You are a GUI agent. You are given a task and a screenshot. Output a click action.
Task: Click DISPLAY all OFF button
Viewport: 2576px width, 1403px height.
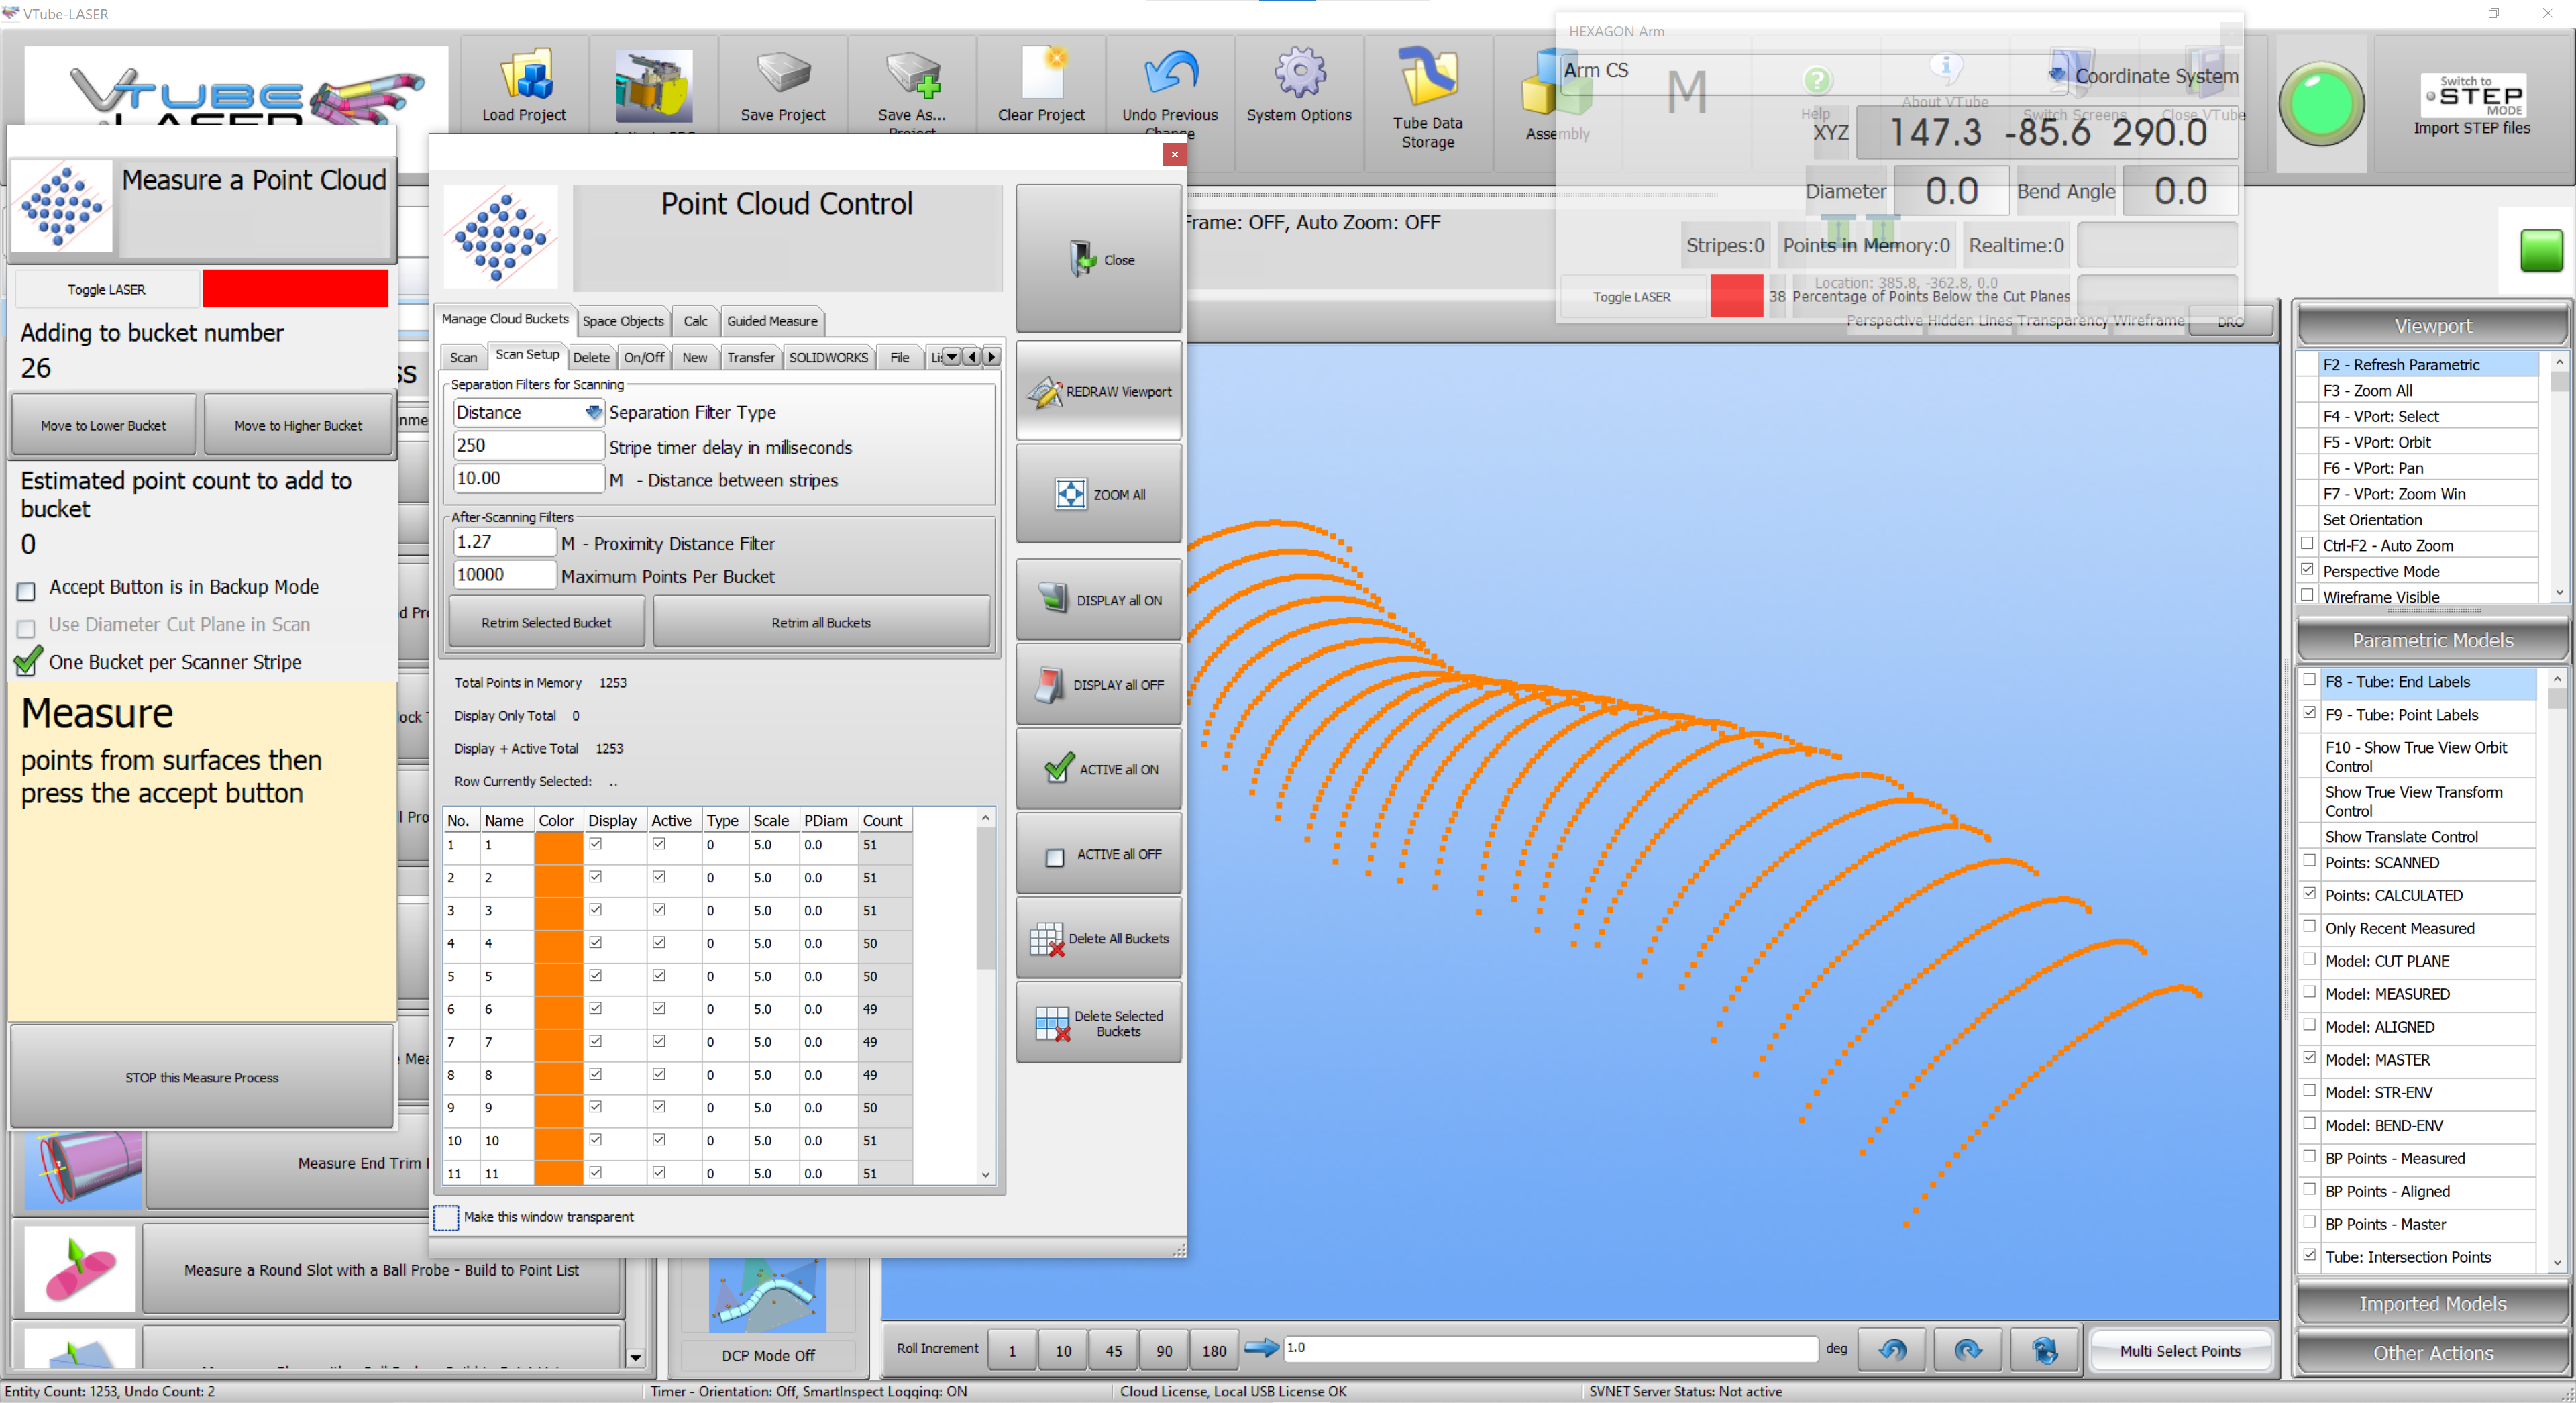[1099, 685]
